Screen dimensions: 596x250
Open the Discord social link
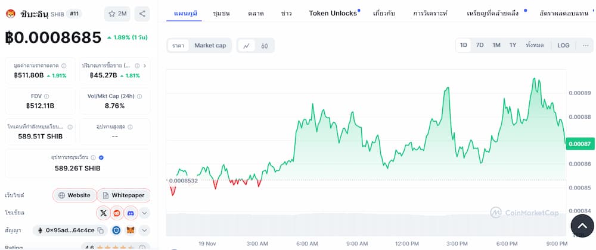coord(131,213)
